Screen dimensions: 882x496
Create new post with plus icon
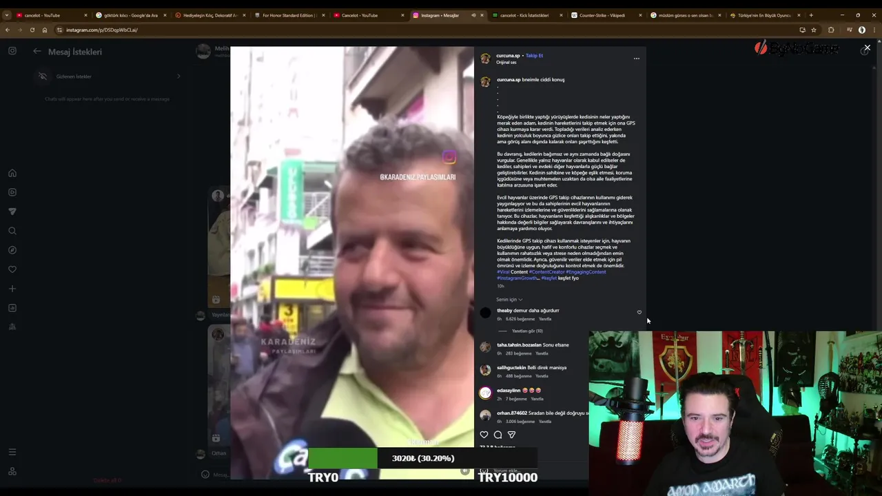12,289
